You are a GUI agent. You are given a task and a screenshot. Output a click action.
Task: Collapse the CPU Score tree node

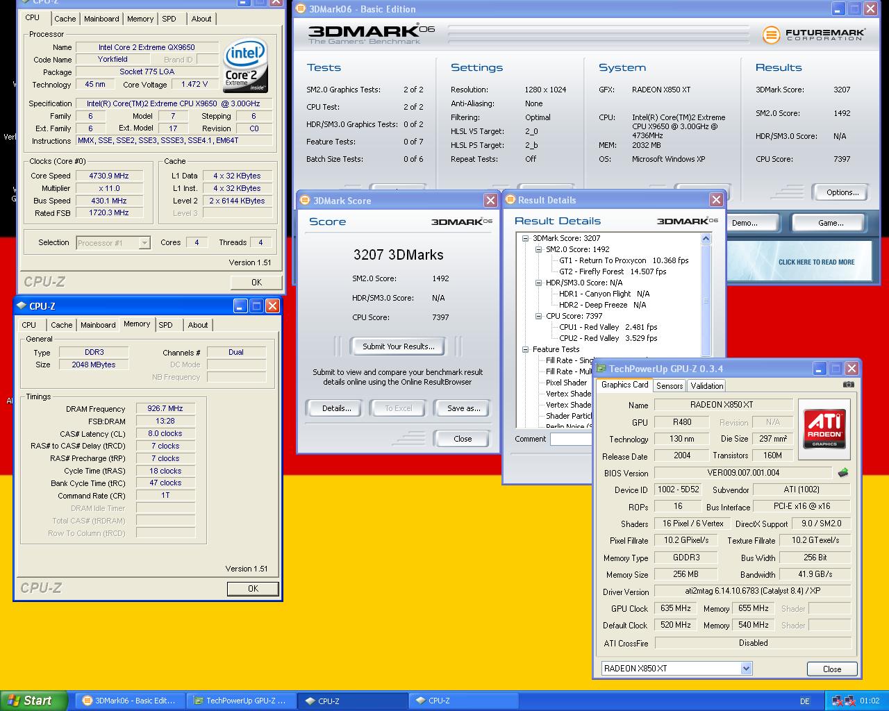point(538,316)
